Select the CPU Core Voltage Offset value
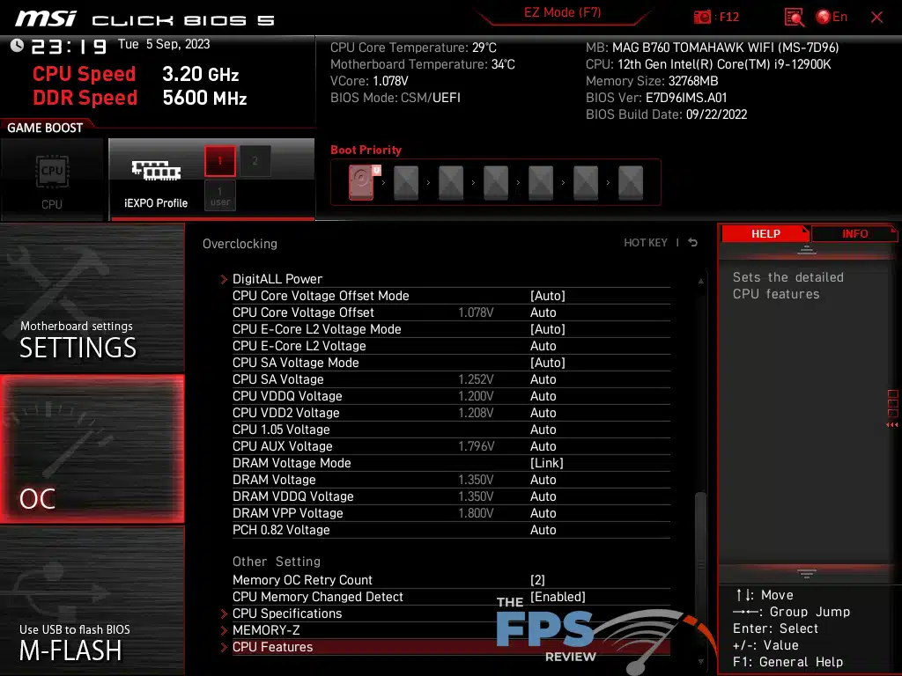902x676 pixels. [x=543, y=312]
